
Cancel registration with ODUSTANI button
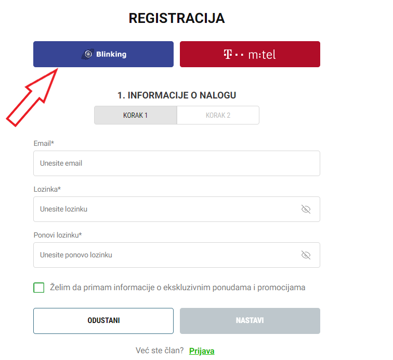click(x=103, y=321)
